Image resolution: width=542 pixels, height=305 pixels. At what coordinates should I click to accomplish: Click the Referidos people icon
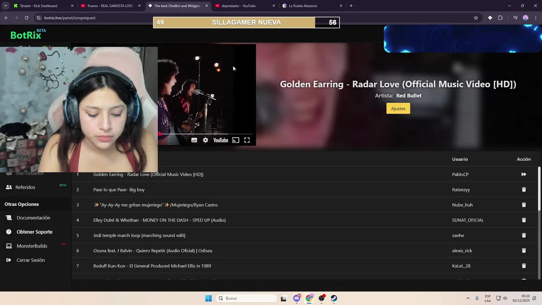[x=9, y=187]
